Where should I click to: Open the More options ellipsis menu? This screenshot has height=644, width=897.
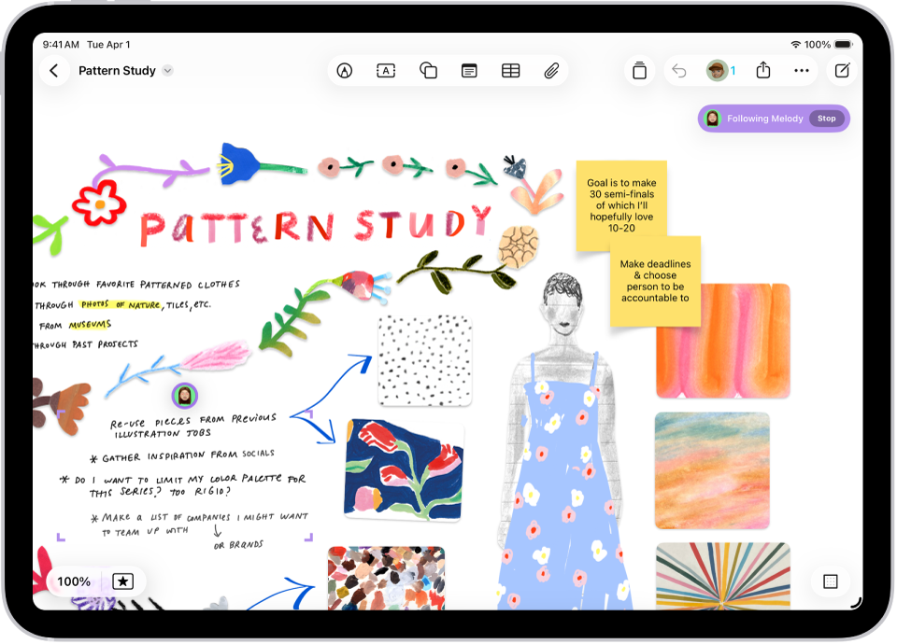tap(802, 71)
